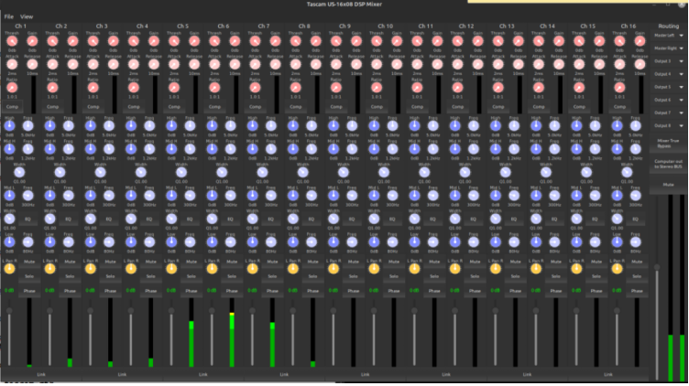Click the Ch 4 High EQ gain knob
Viewport: 689px width, 386px height.
pyautogui.click(x=131, y=126)
